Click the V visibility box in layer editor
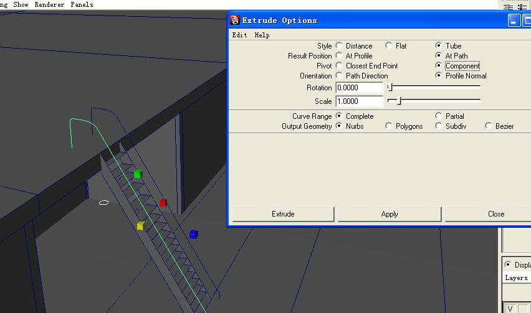This screenshot has height=313, width=531. click(x=510, y=308)
